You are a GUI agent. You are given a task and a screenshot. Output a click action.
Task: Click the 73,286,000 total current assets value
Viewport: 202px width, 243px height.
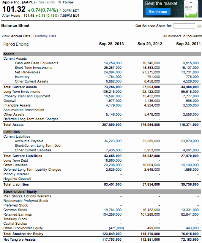tap(113, 87)
